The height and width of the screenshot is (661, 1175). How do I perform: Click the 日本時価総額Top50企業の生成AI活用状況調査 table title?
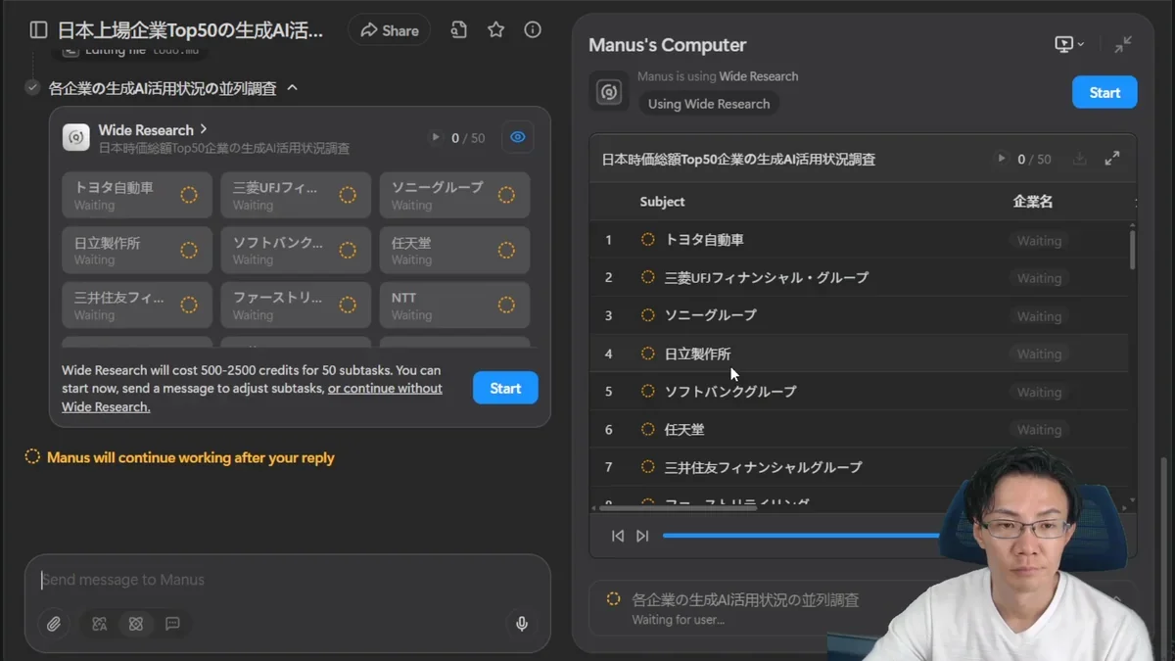coord(738,159)
